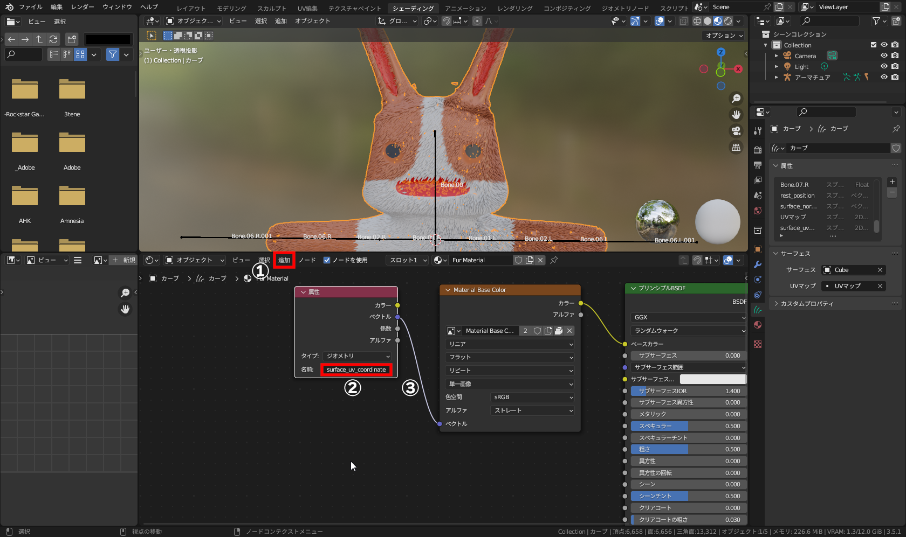Screen dimensions: 906x537
Task: Open the リニア interpolation dropdown
Action: coord(510,344)
